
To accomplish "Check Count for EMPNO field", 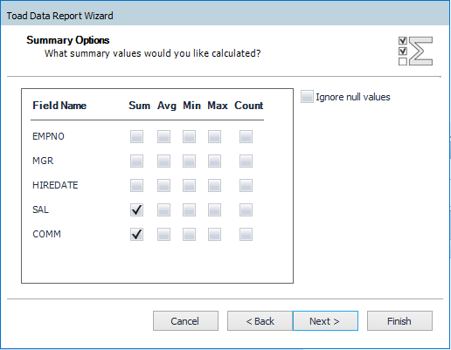I will pyautogui.click(x=246, y=136).
